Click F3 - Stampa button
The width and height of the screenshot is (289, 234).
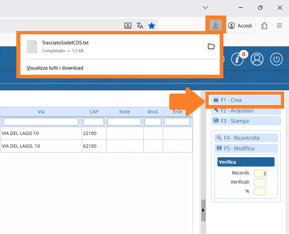tap(246, 121)
